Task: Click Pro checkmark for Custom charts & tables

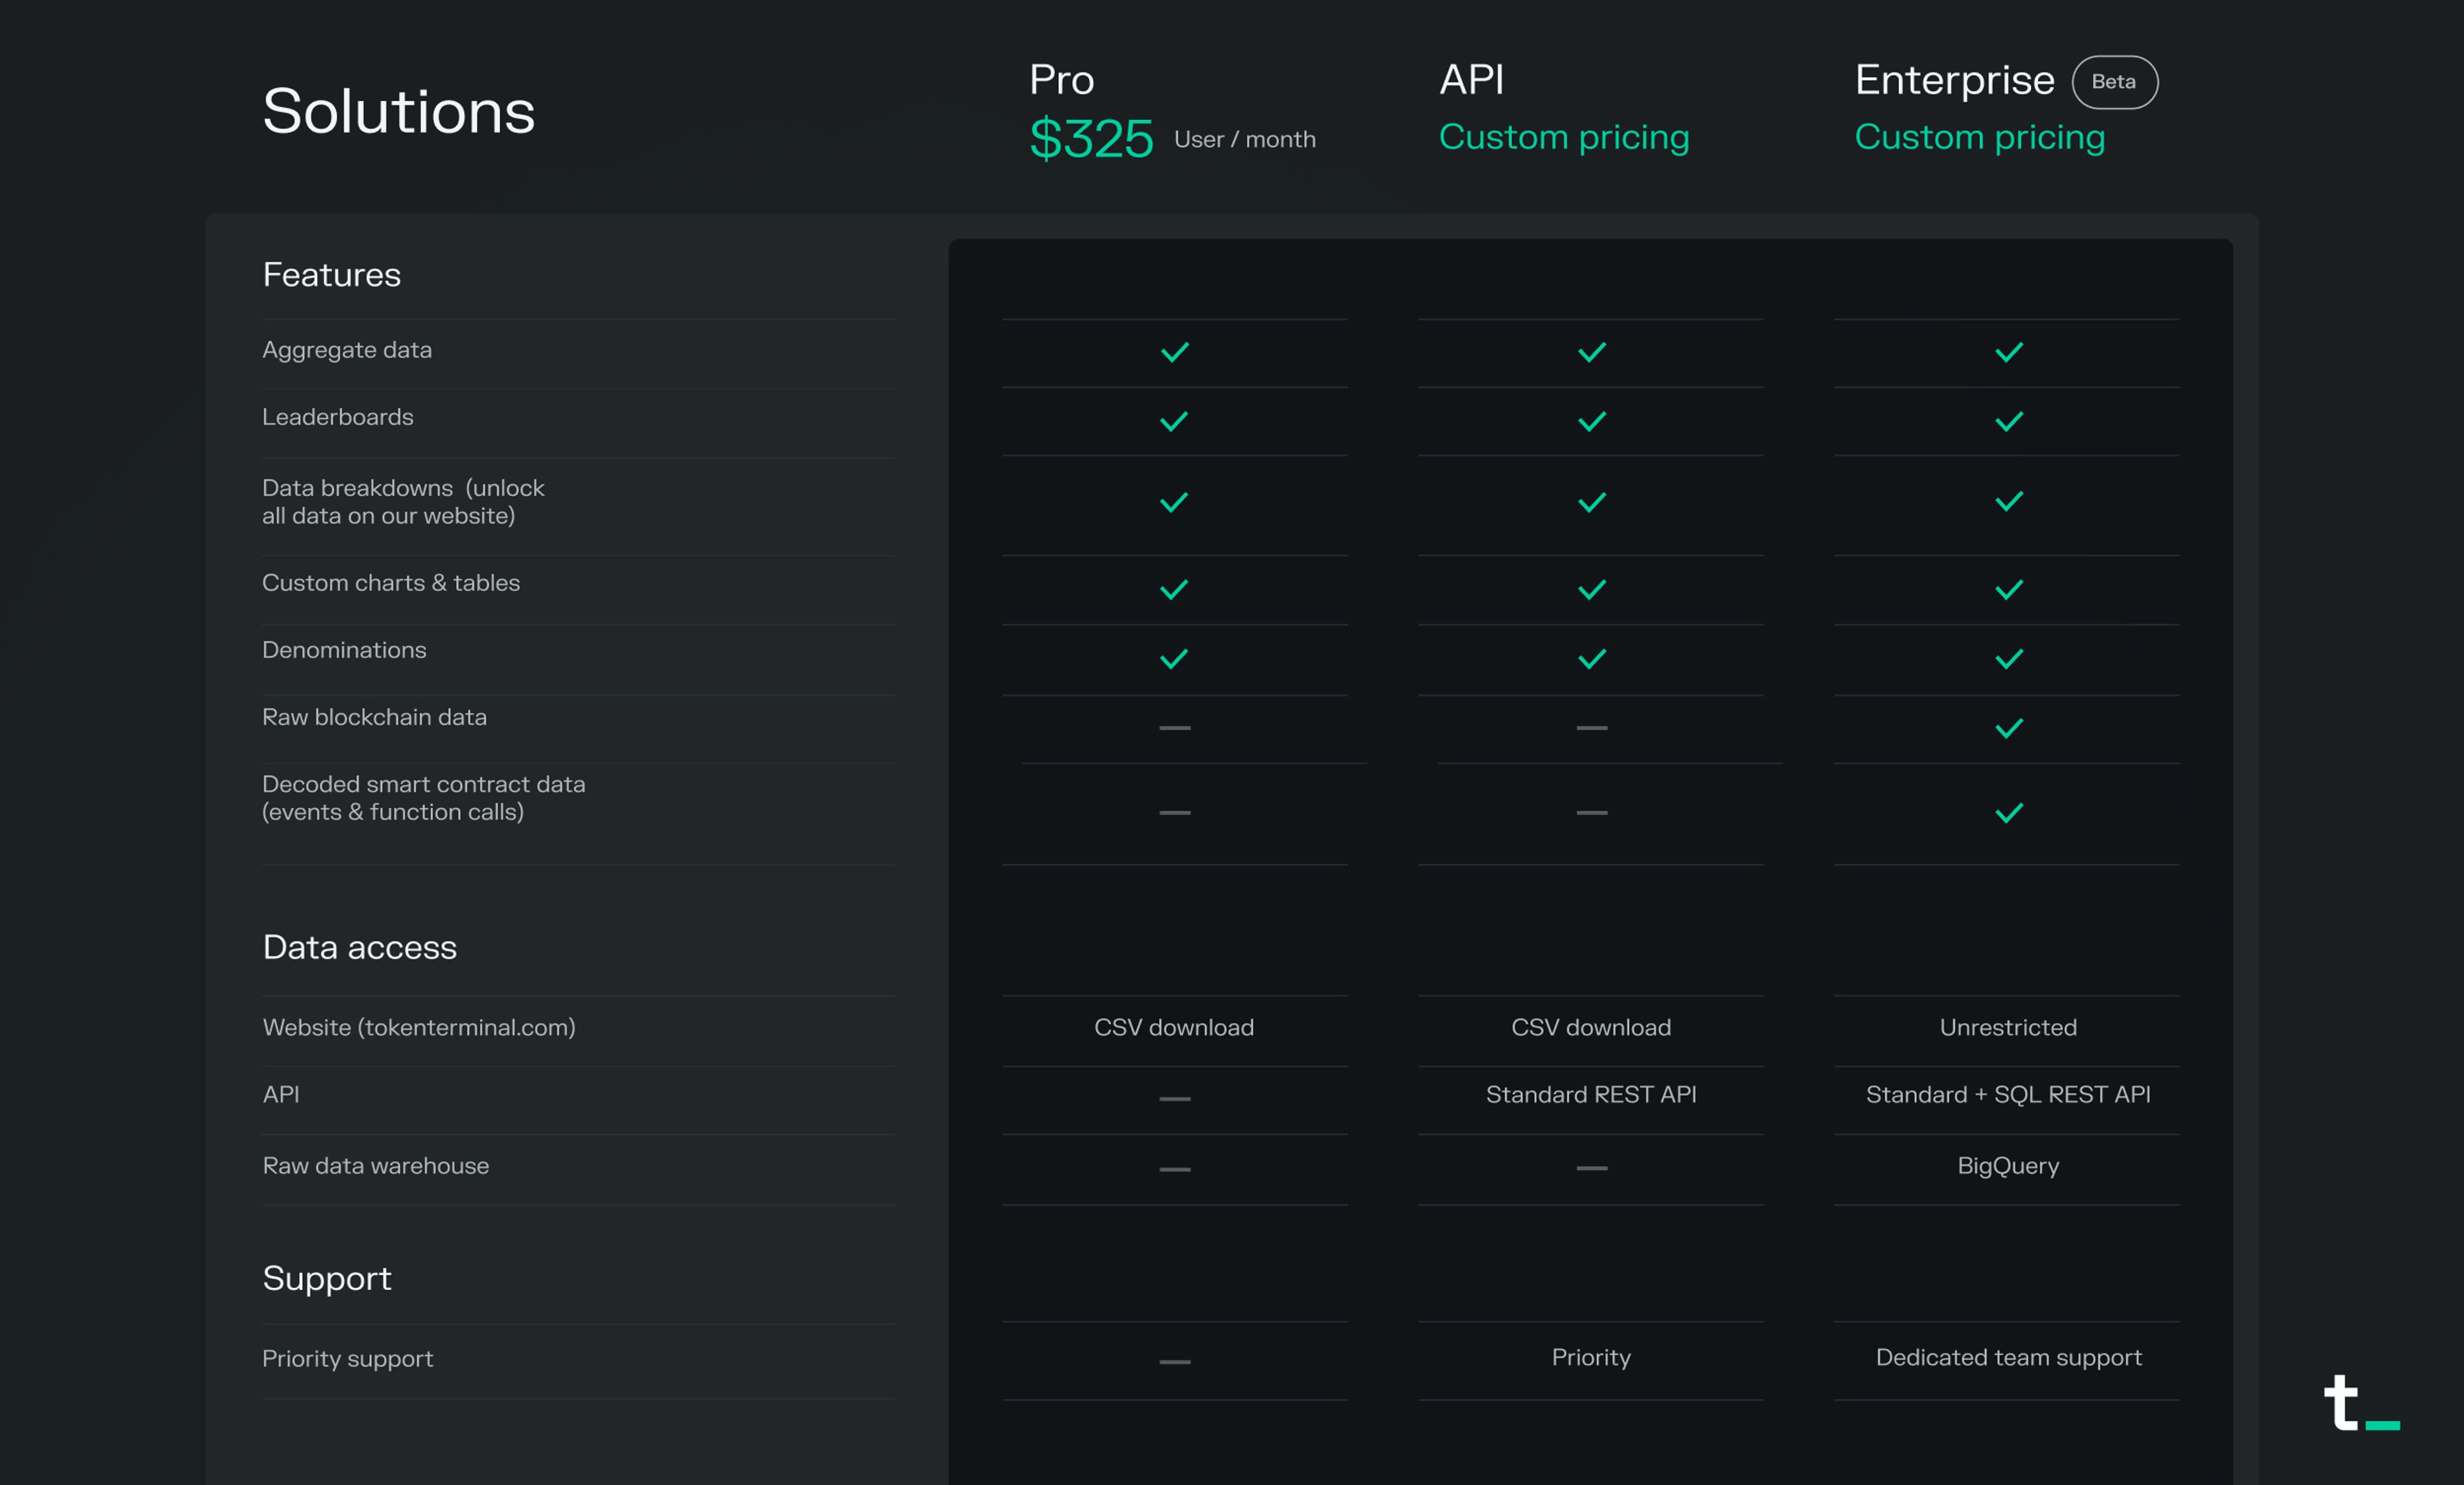Action: (x=1174, y=590)
